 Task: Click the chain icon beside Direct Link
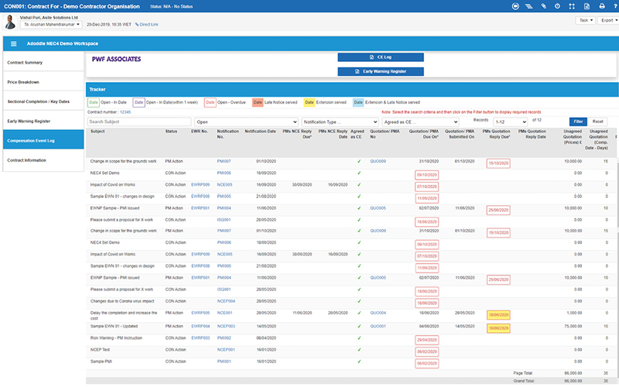pyautogui.click(x=137, y=25)
